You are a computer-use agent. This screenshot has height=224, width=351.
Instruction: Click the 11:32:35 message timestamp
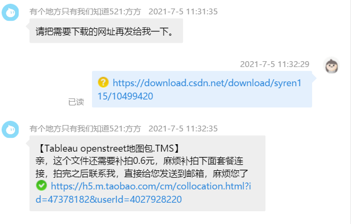coord(183,129)
